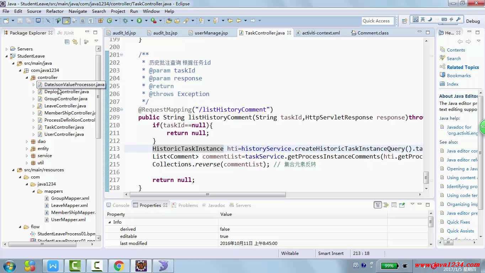Select GroupMapper.xml file in tree

70,198
